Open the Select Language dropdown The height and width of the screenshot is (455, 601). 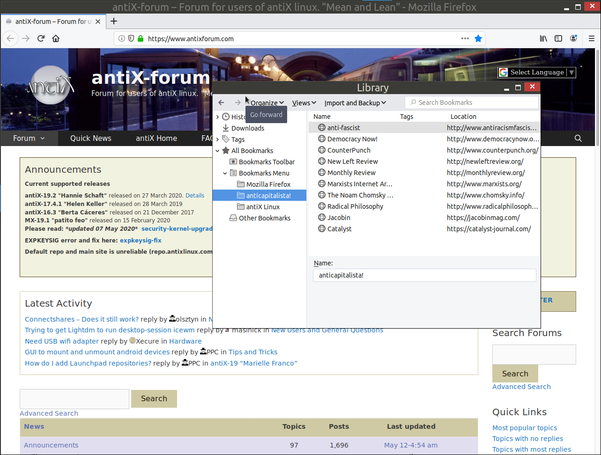[x=537, y=72]
